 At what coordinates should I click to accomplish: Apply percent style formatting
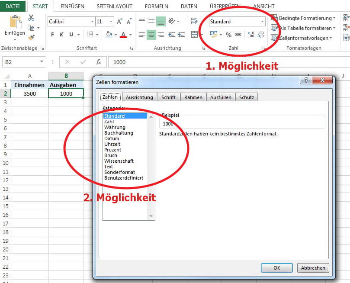[x=228, y=34]
